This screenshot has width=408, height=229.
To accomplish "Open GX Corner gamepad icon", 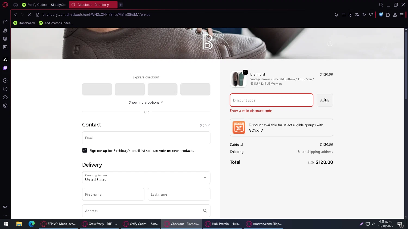I will (16, 5).
